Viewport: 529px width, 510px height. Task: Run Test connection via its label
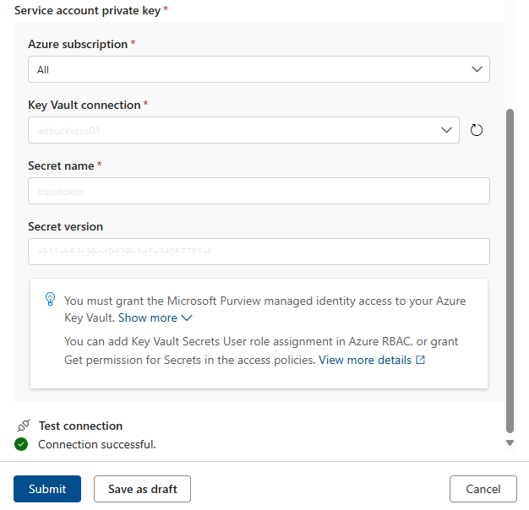coord(80,426)
